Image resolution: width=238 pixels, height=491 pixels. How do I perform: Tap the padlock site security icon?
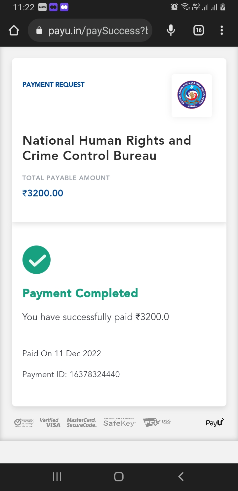click(39, 31)
